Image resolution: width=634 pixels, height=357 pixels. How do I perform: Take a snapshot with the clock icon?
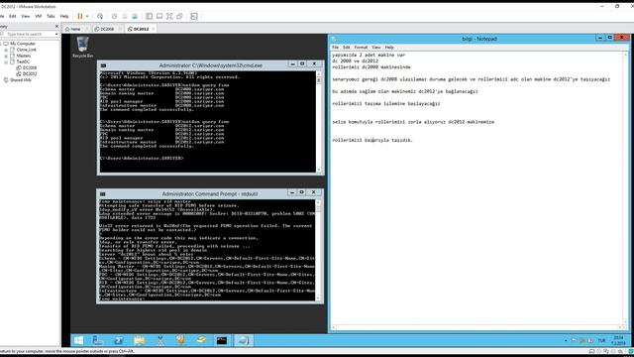coord(115,16)
